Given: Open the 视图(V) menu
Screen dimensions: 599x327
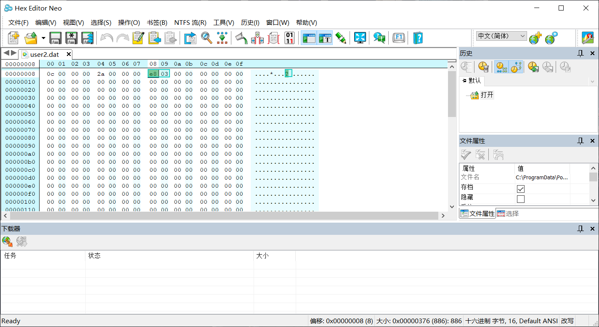Looking at the screenshot, I should click(74, 23).
